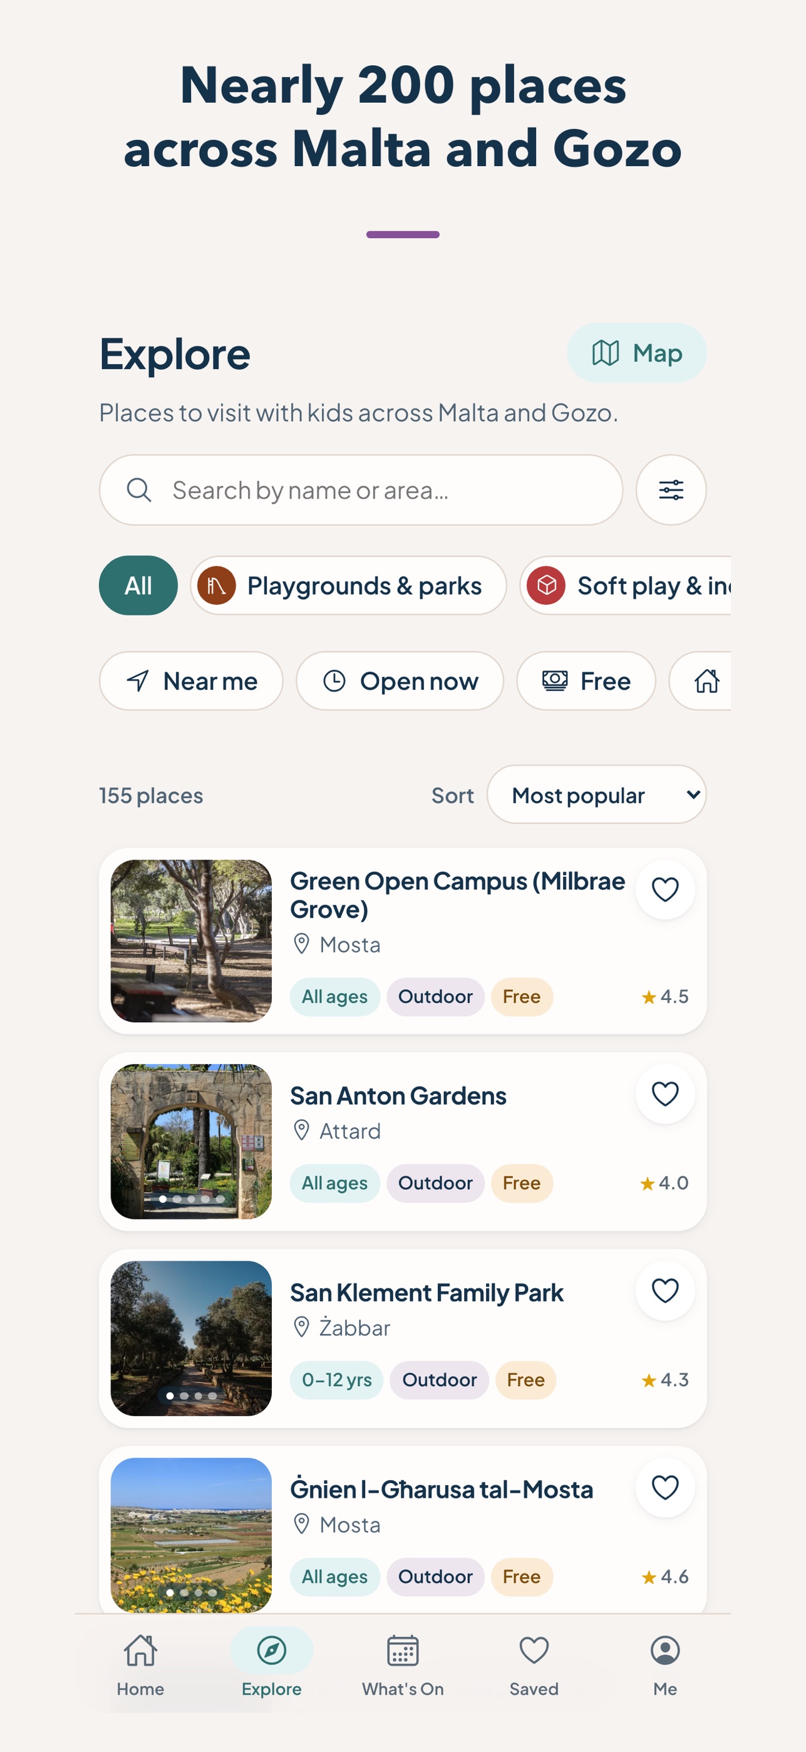Toggle the Near me filter chip
Viewport: 806px width, 1752px height.
[191, 680]
